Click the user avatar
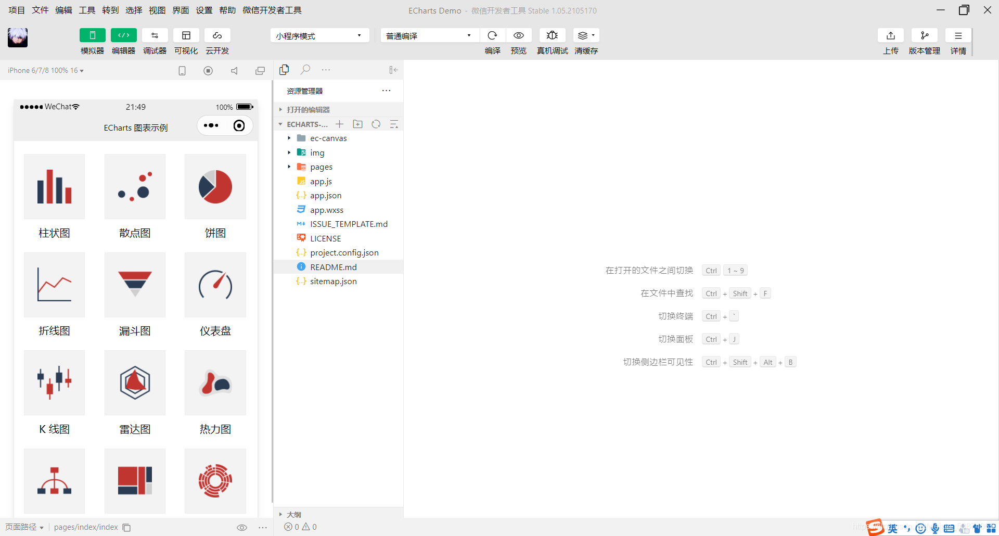Screen dimensions: 999x536 coord(18,37)
